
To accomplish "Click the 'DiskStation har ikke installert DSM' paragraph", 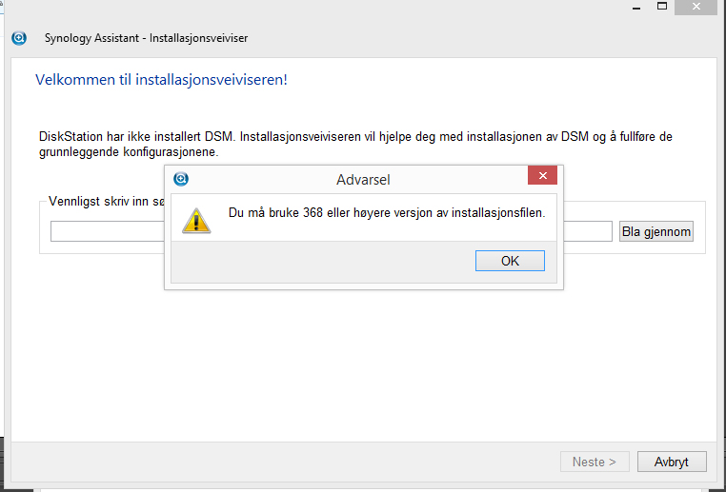I will [355, 144].
